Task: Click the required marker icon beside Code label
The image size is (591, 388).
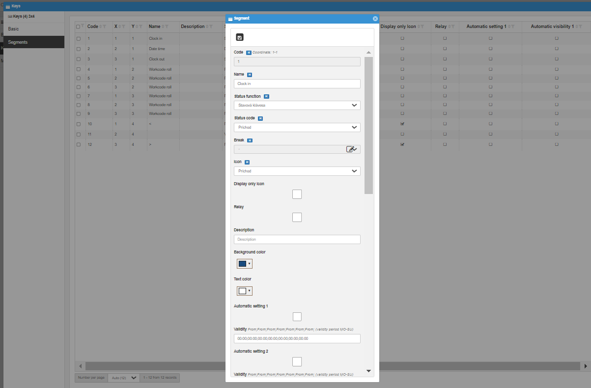Action: (x=249, y=52)
